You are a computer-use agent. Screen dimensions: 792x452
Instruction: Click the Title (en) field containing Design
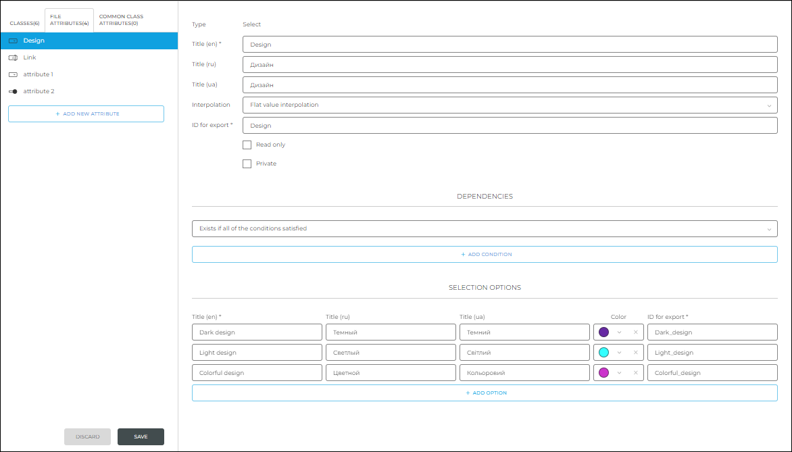pyautogui.click(x=510, y=44)
